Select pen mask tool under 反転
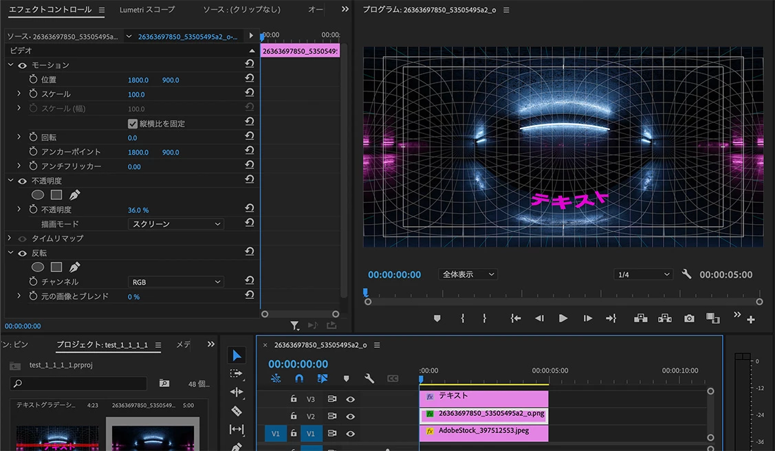Viewport: 775px width, 451px height. 75,267
